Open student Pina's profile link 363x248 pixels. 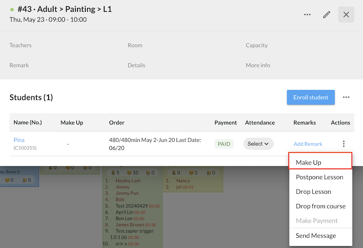19,140
